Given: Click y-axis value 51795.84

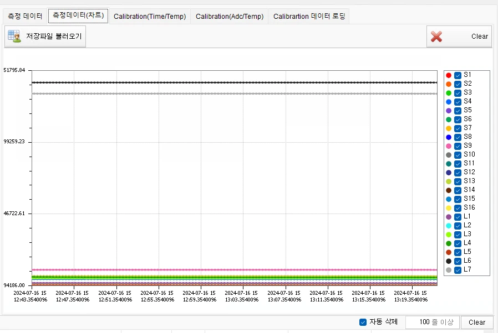Looking at the screenshot, I should (14, 70).
